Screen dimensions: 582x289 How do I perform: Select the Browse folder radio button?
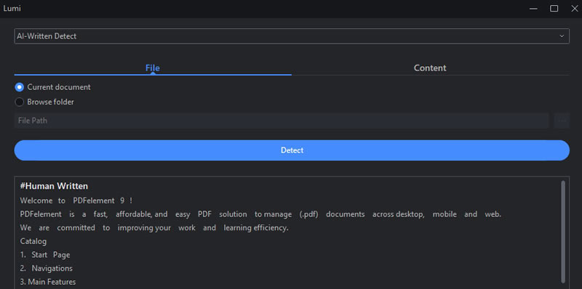(x=20, y=102)
